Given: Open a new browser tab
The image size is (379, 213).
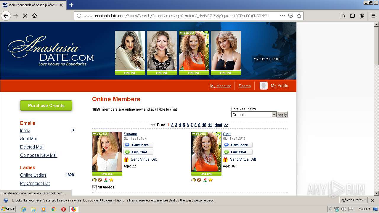Looking at the screenshot, I should [71, 5].
